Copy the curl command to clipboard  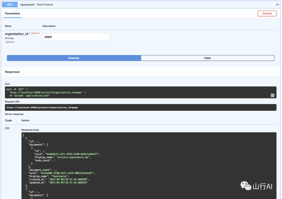[272, 95]
